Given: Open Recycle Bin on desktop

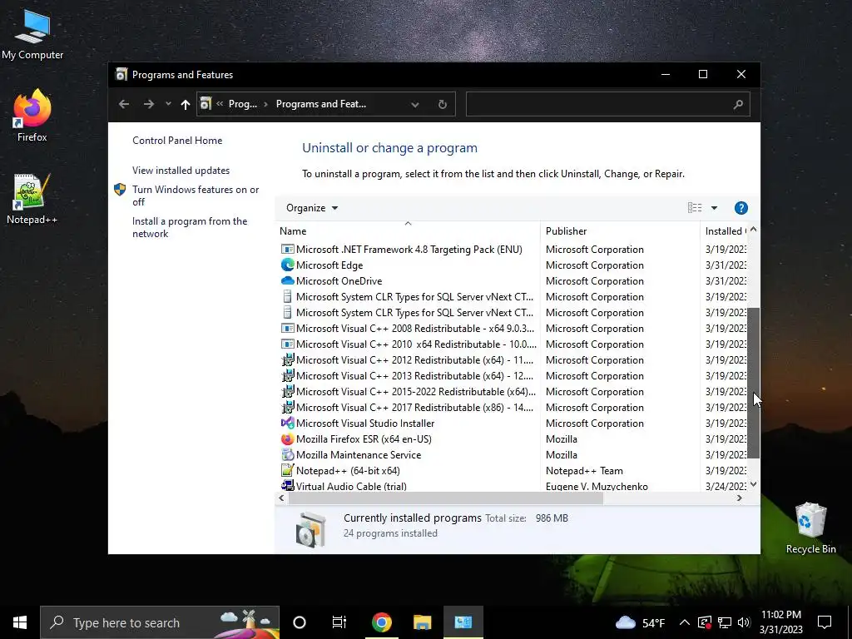Looking at the screenshot, I should (x=810, y=528).
